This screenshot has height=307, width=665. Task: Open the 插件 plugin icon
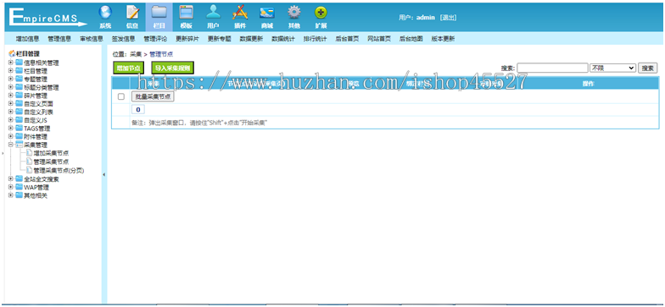(x=239, y=14)
